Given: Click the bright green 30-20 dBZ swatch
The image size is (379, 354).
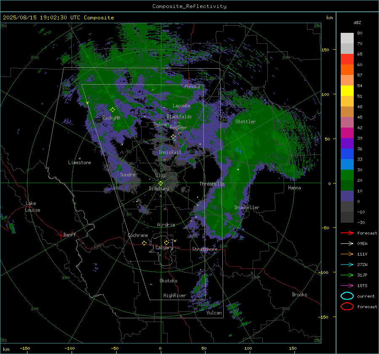Looking at the screenshot, I should [x=347, y=175].
